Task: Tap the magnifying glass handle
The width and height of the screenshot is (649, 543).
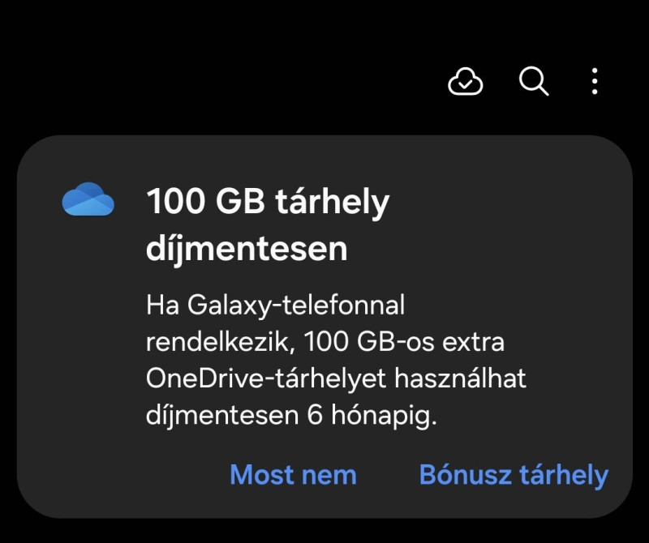Action: tap(543, 90)
